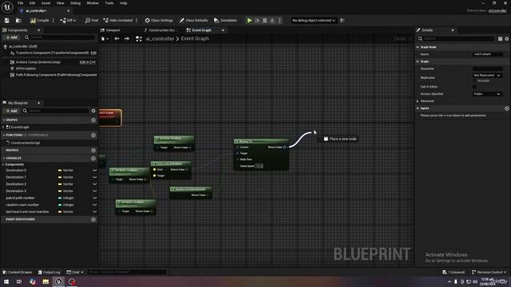Add a new component with Add button
Image resolution: width=511 pixels, height=287 pixels.
pyautogui.click(x=11, y=37)
